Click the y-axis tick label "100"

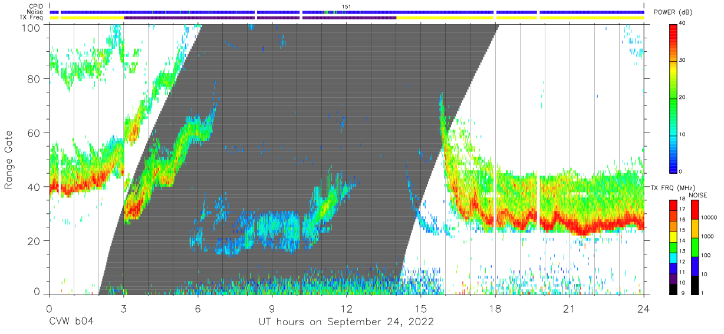point(31,27)
